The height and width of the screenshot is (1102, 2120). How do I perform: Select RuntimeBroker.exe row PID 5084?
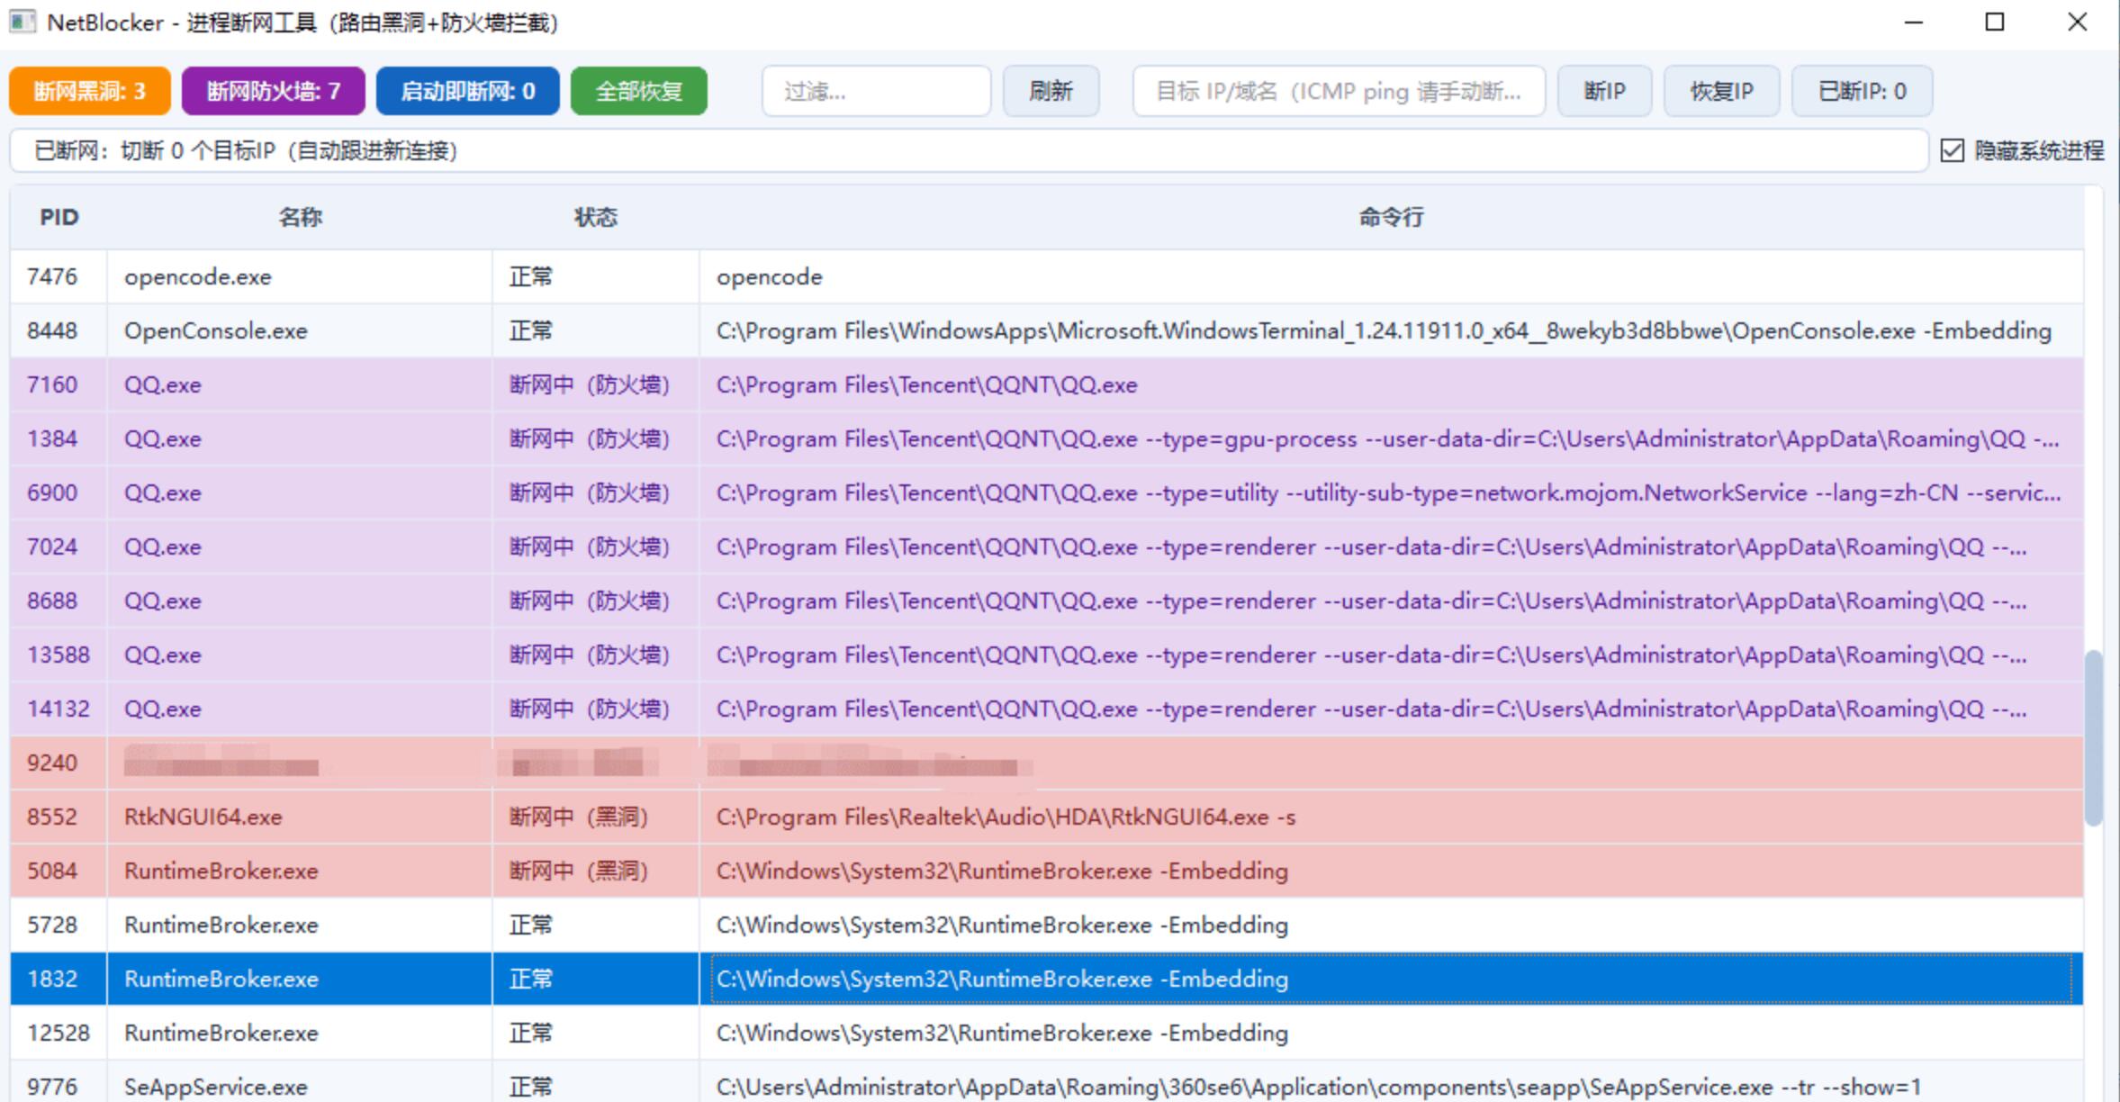point(1047,871)
